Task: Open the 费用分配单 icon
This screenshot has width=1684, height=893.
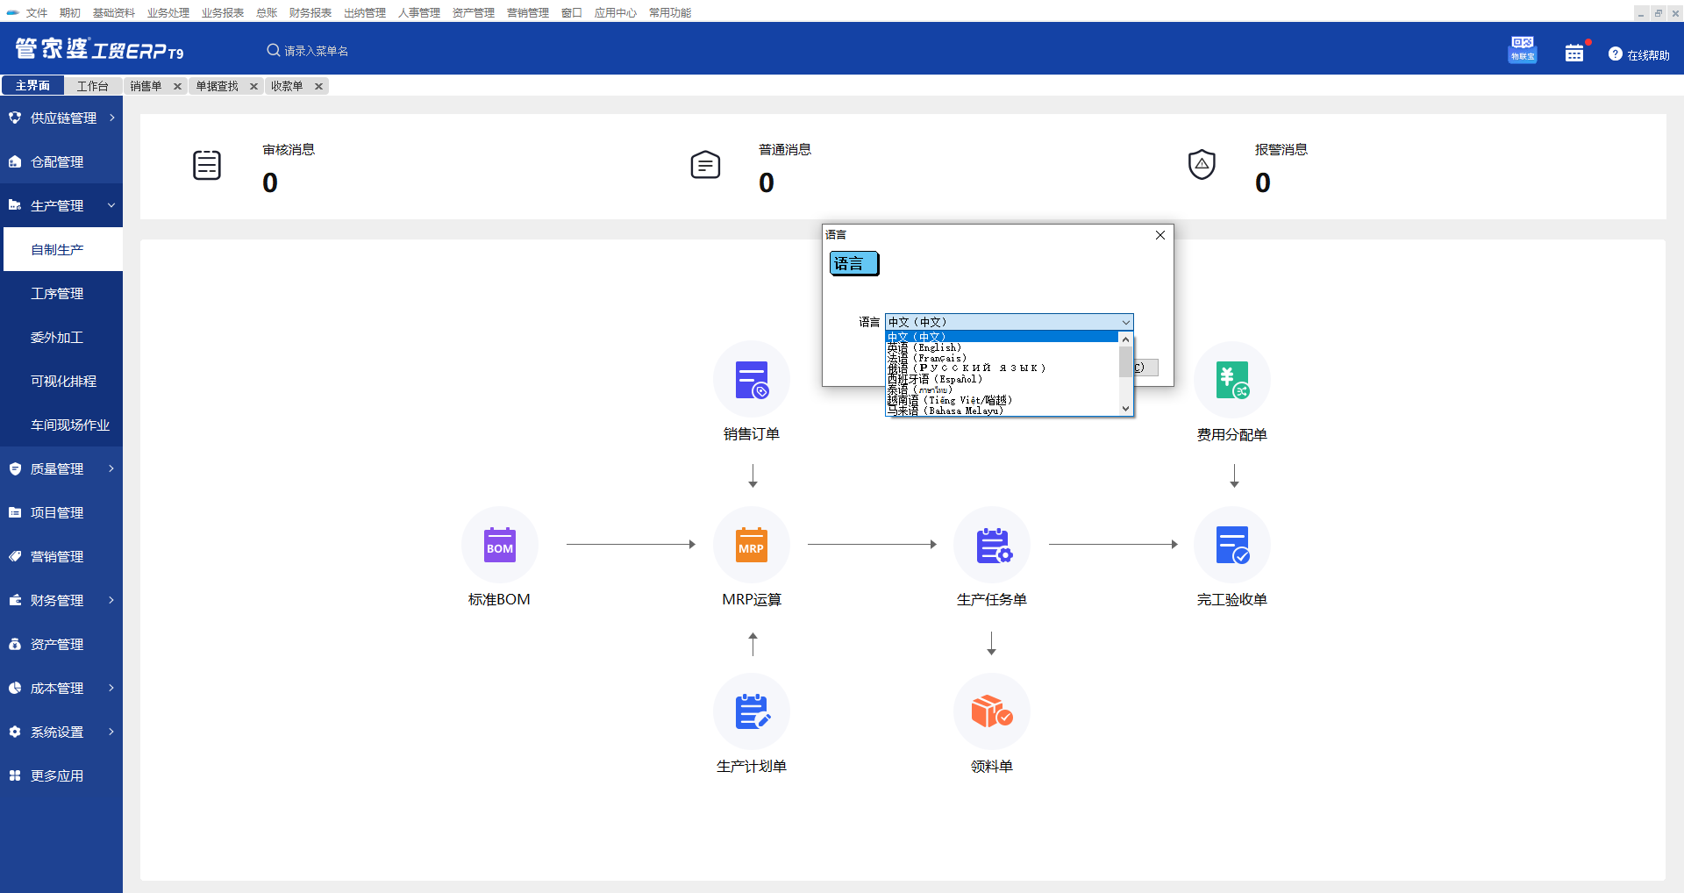Action: (1232, 380)
